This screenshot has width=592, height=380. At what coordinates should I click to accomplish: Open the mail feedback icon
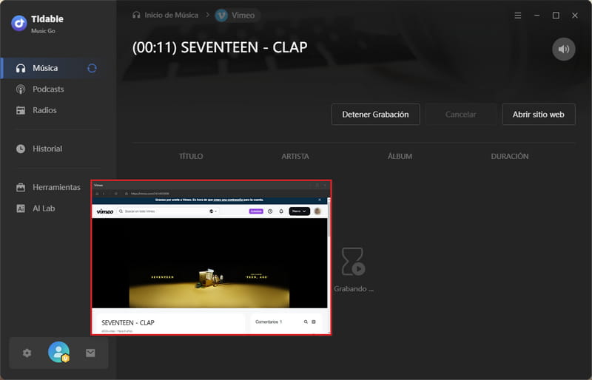[x=90, y=353]
